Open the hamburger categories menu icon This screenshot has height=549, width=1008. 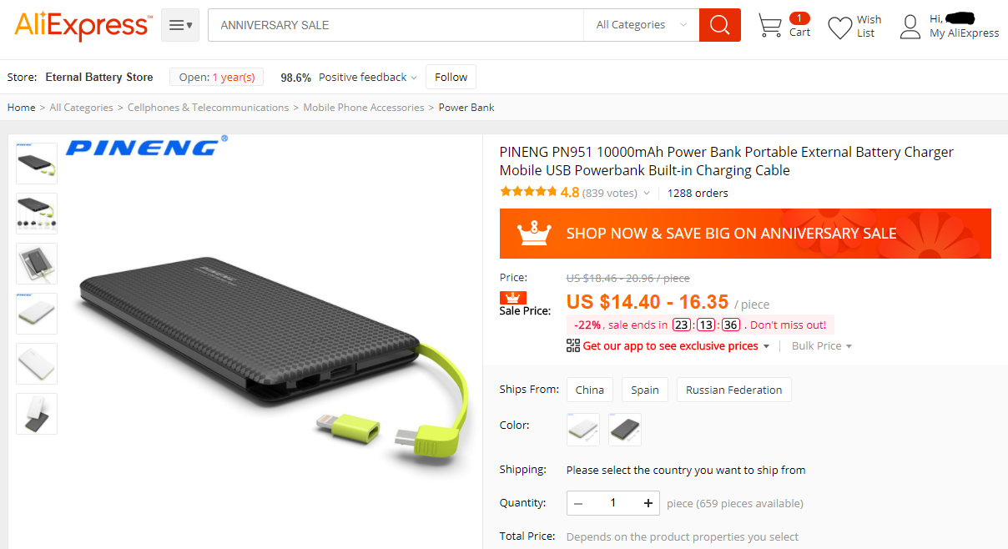pyautogui.click(x=180, y=25)
